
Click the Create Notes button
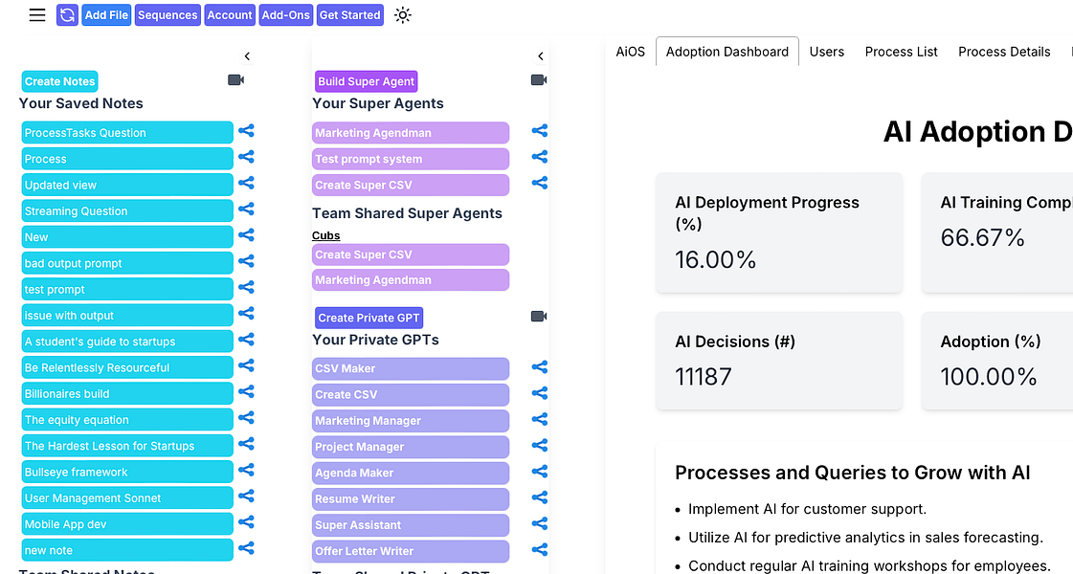[x=59, y=82]
